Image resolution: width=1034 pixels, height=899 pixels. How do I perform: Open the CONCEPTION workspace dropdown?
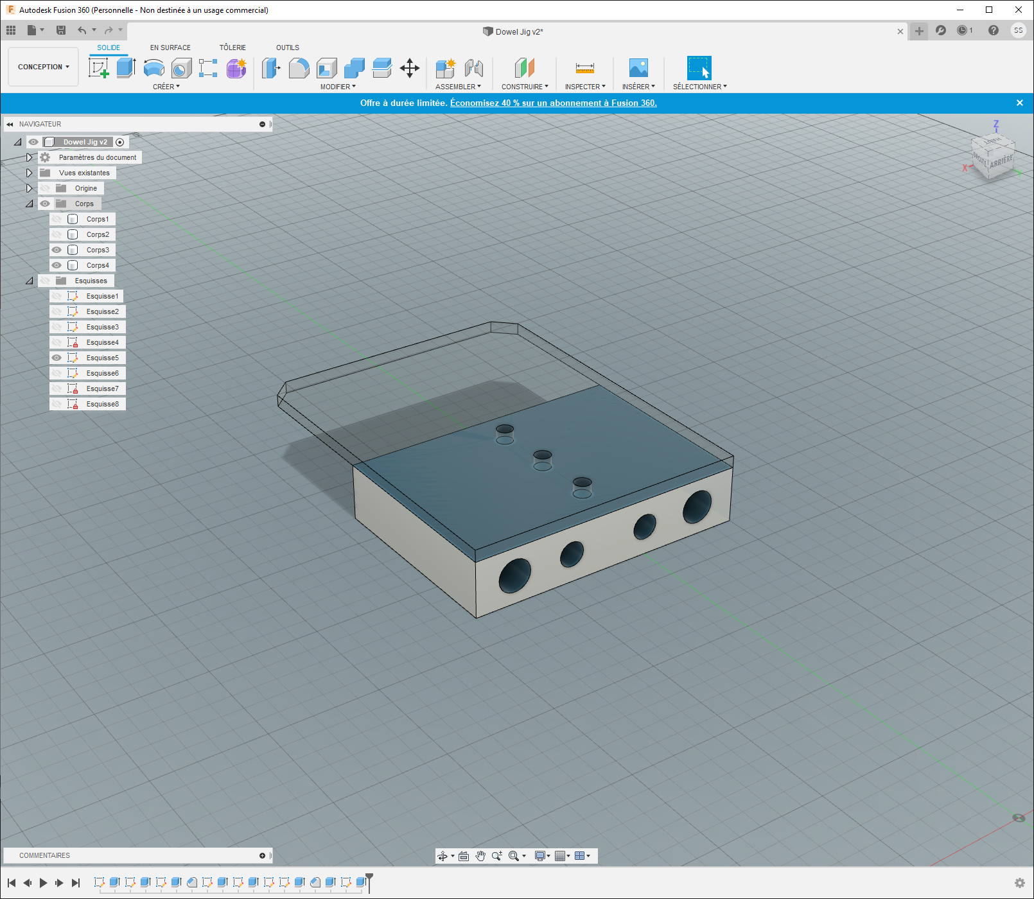[43, 67]
